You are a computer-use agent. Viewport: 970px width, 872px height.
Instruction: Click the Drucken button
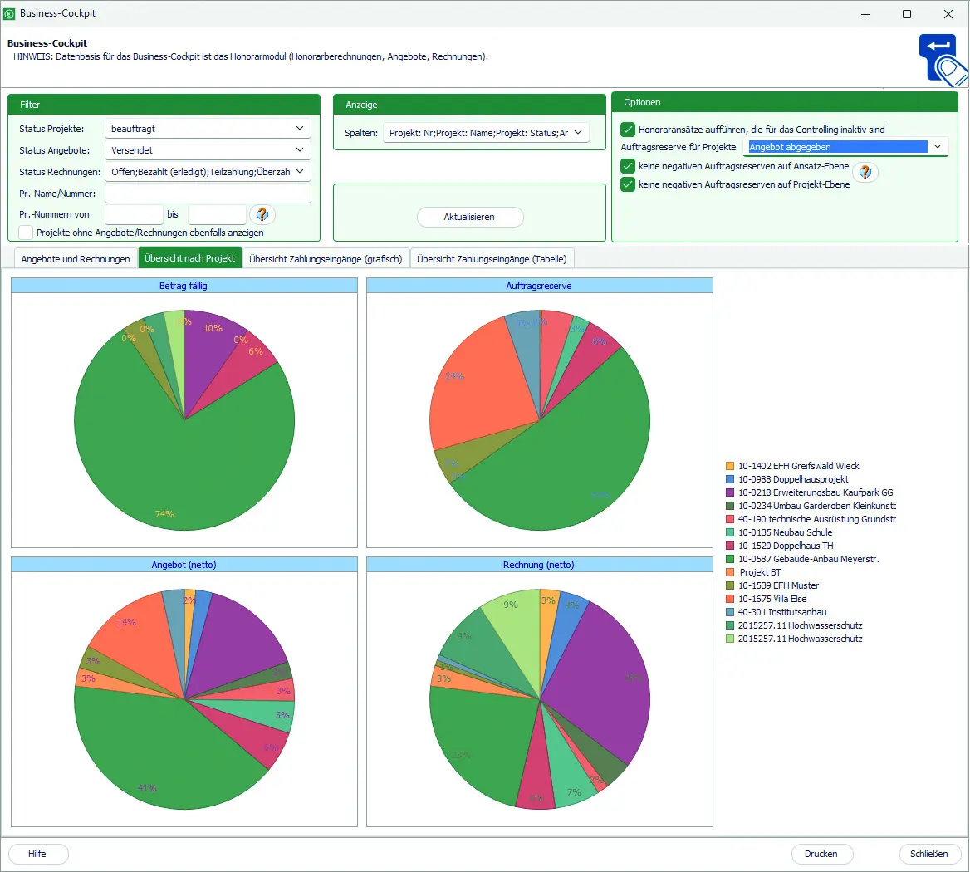click(821, 854)
